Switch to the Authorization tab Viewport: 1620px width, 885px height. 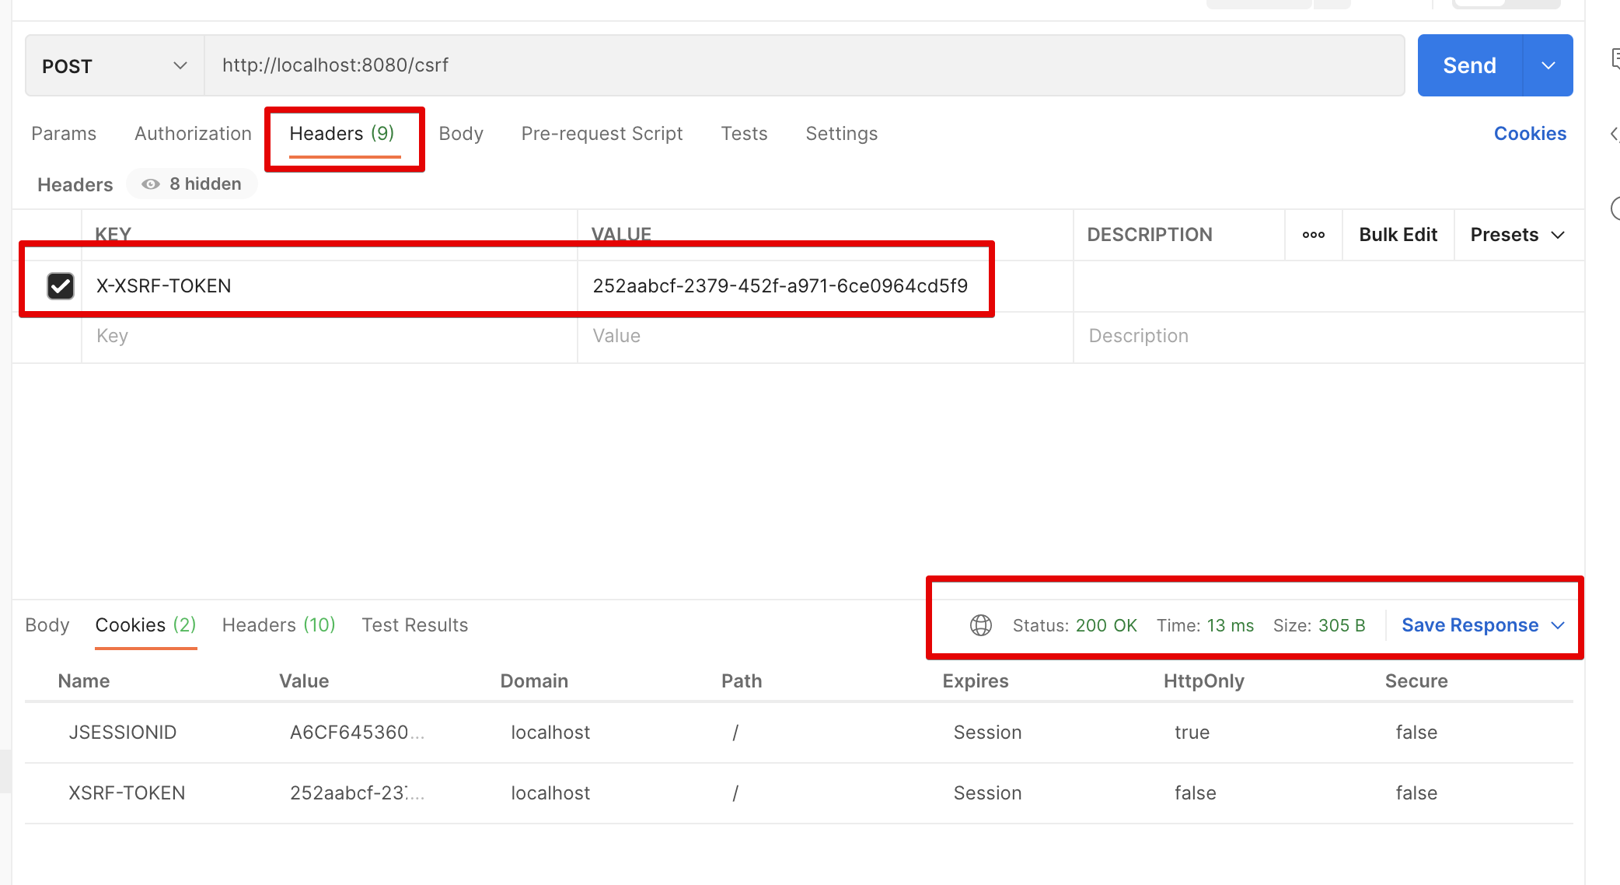coord(193,134)
